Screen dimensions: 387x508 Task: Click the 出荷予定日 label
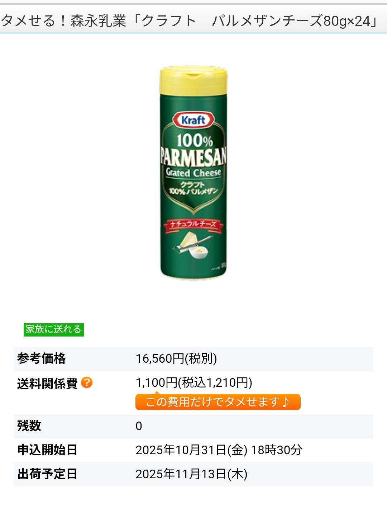coord(47,474)
